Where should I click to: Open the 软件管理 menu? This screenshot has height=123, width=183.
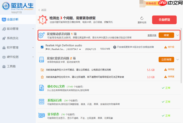click(x=18, y=48)
